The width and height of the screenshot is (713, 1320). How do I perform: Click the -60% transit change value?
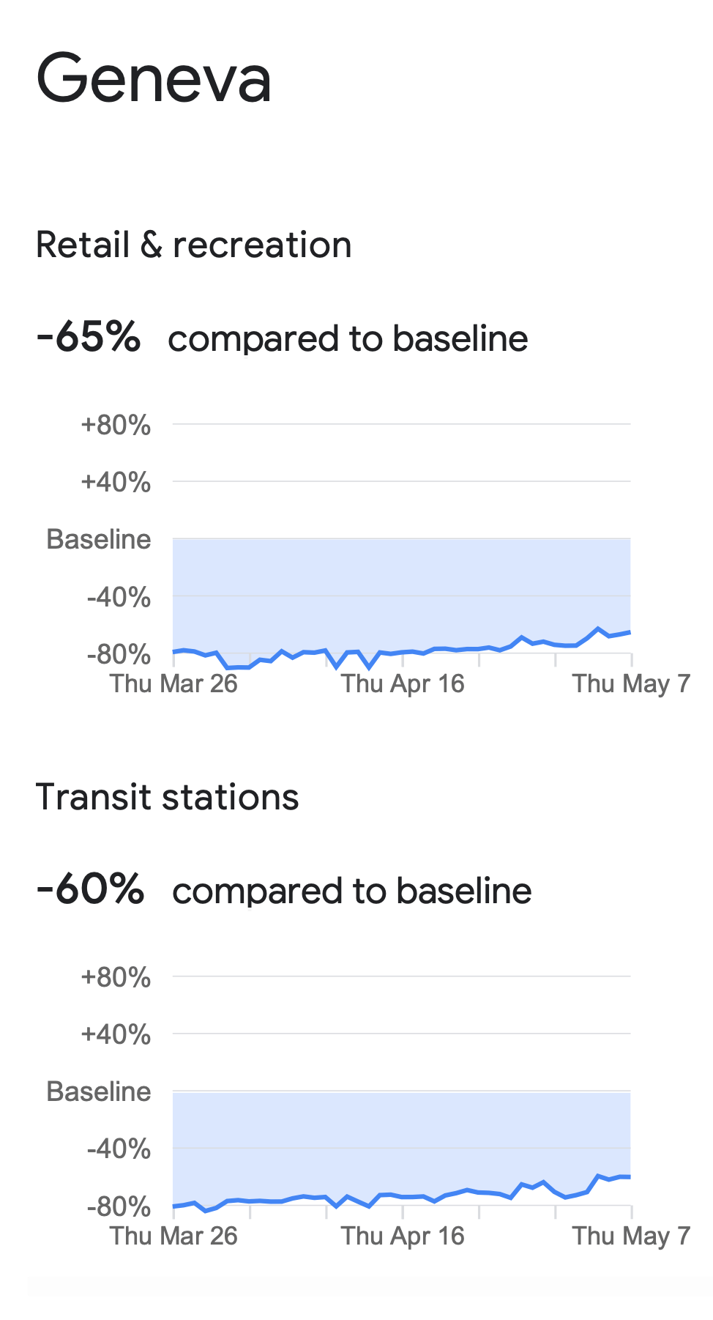coord(90,889)
